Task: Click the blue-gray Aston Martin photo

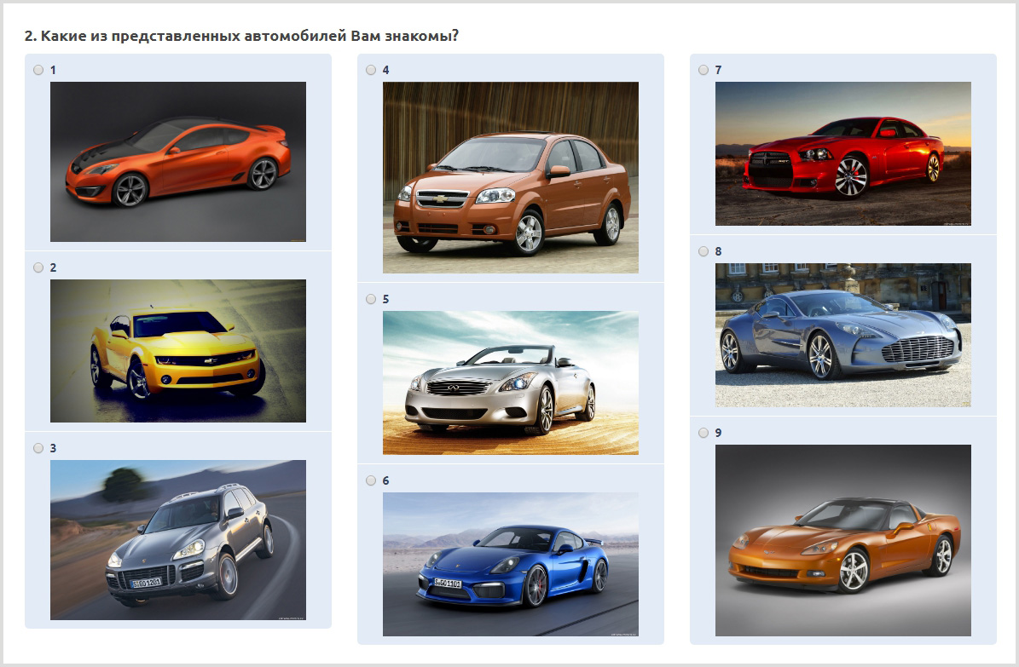Action: [x=843, y=335]
